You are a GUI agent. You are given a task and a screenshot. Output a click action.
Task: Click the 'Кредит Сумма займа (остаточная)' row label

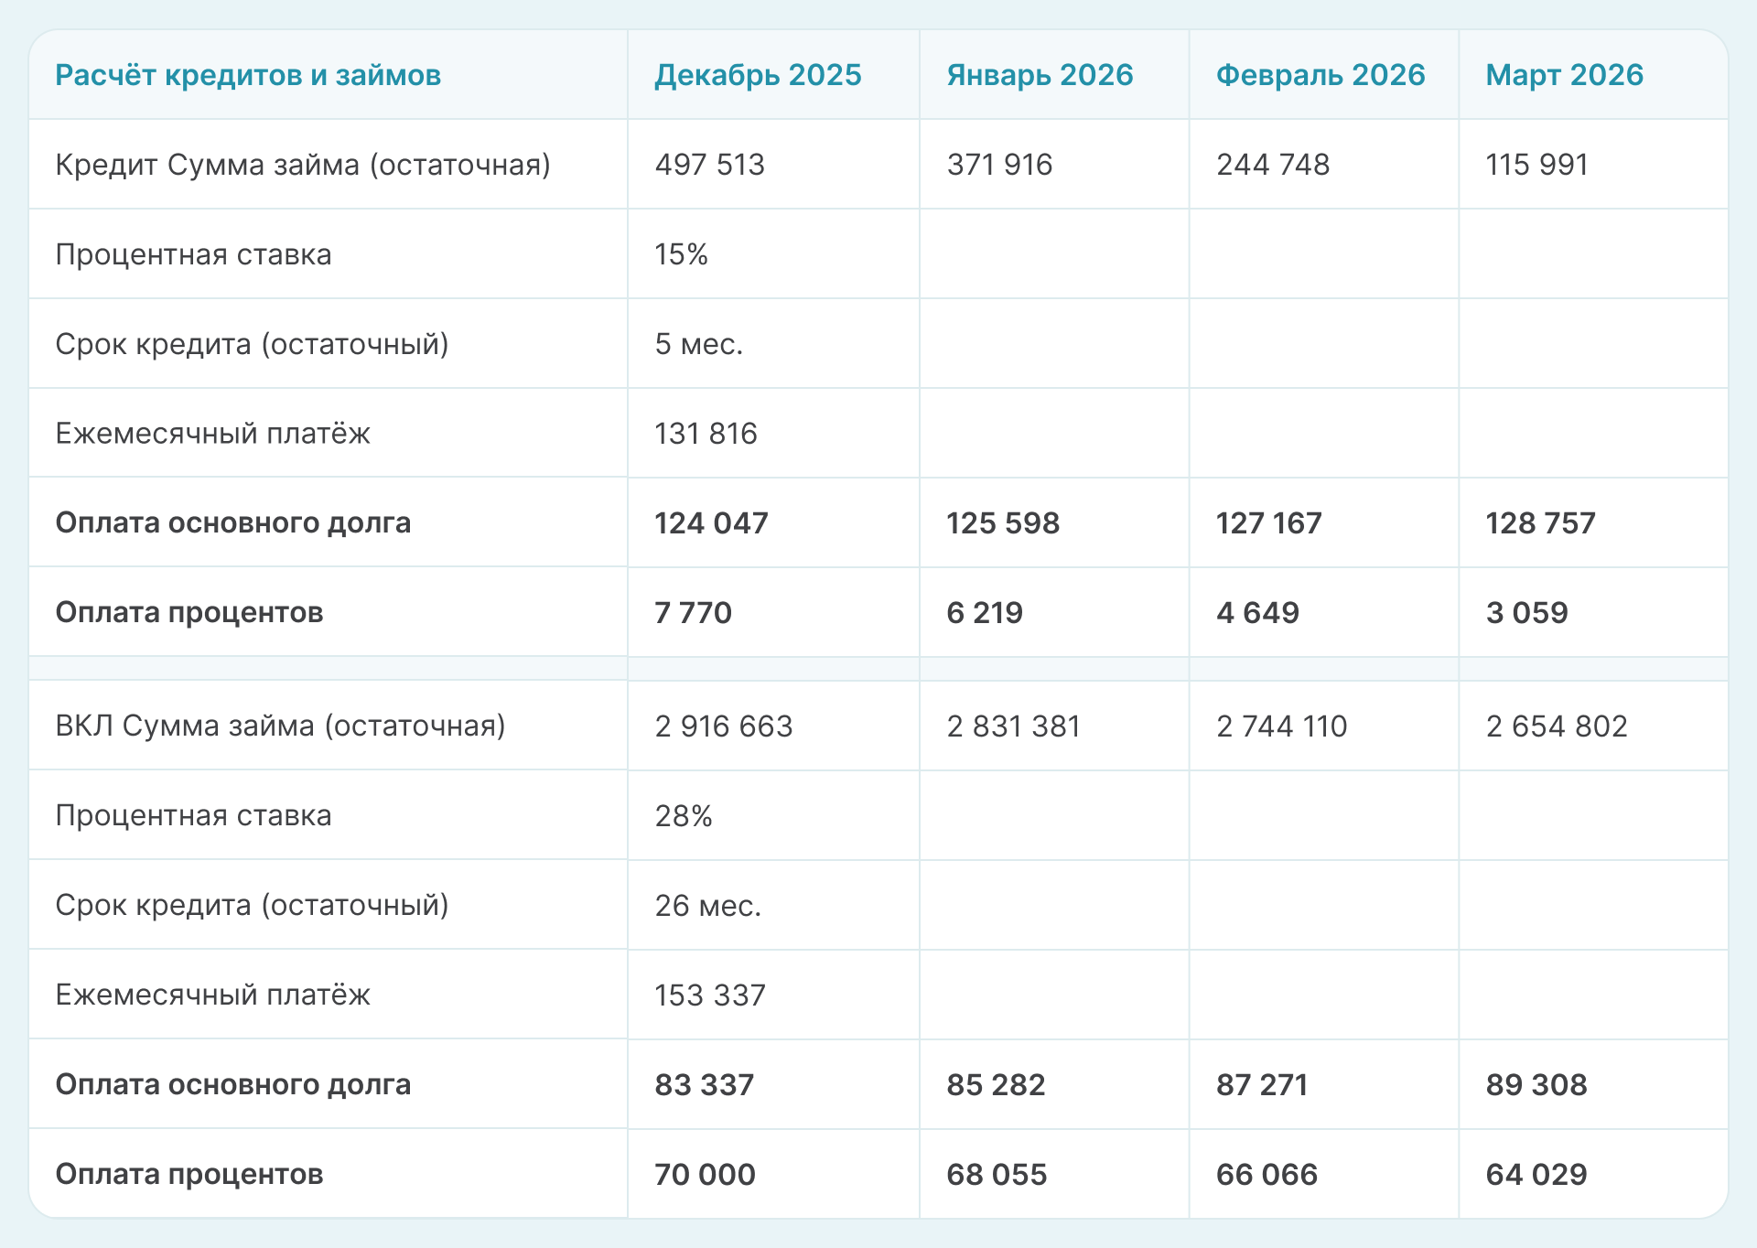(303, 165)
